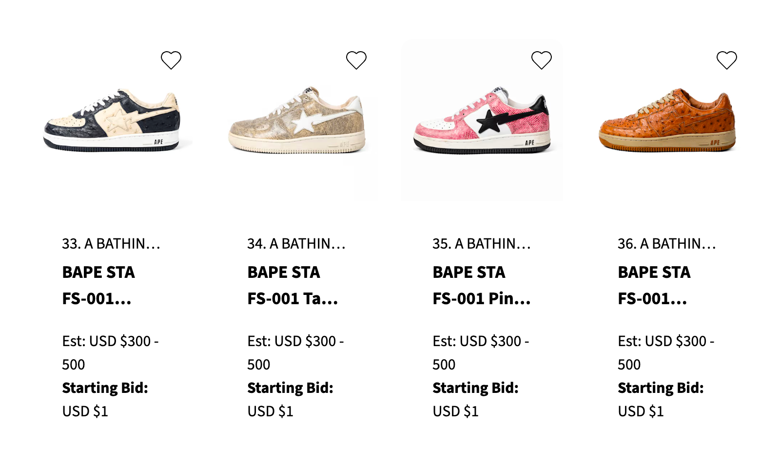Select the '35. A BATHIN…' lot heading
Image resolution: width=779 pixels, height=467 pixels.
click(482, 243)
